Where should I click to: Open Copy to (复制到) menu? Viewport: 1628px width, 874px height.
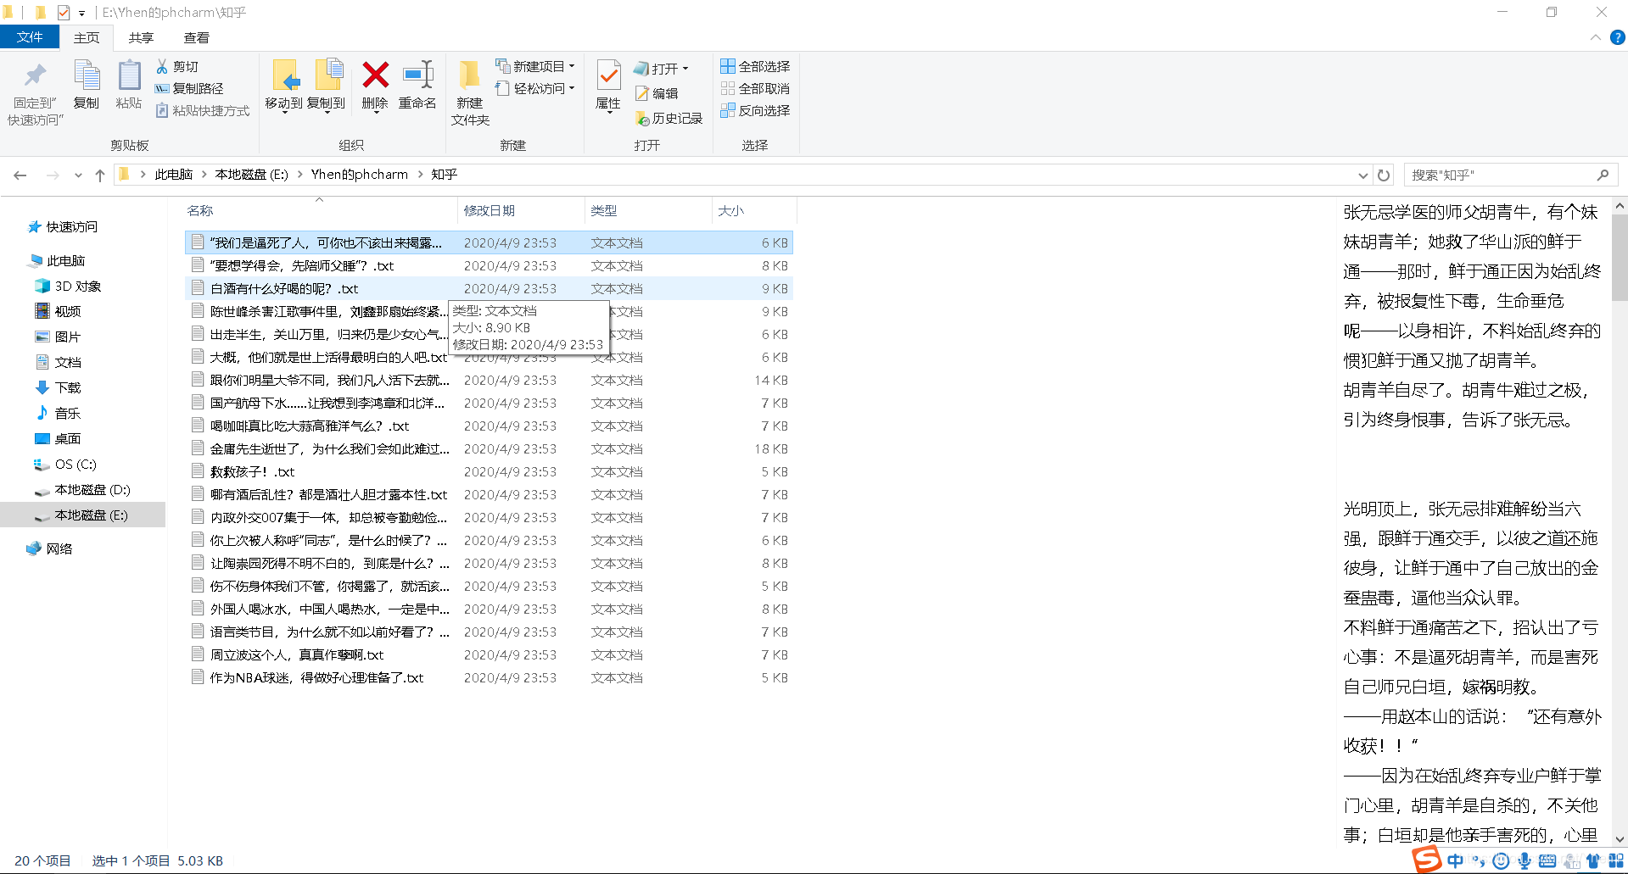tap(327, 86)
